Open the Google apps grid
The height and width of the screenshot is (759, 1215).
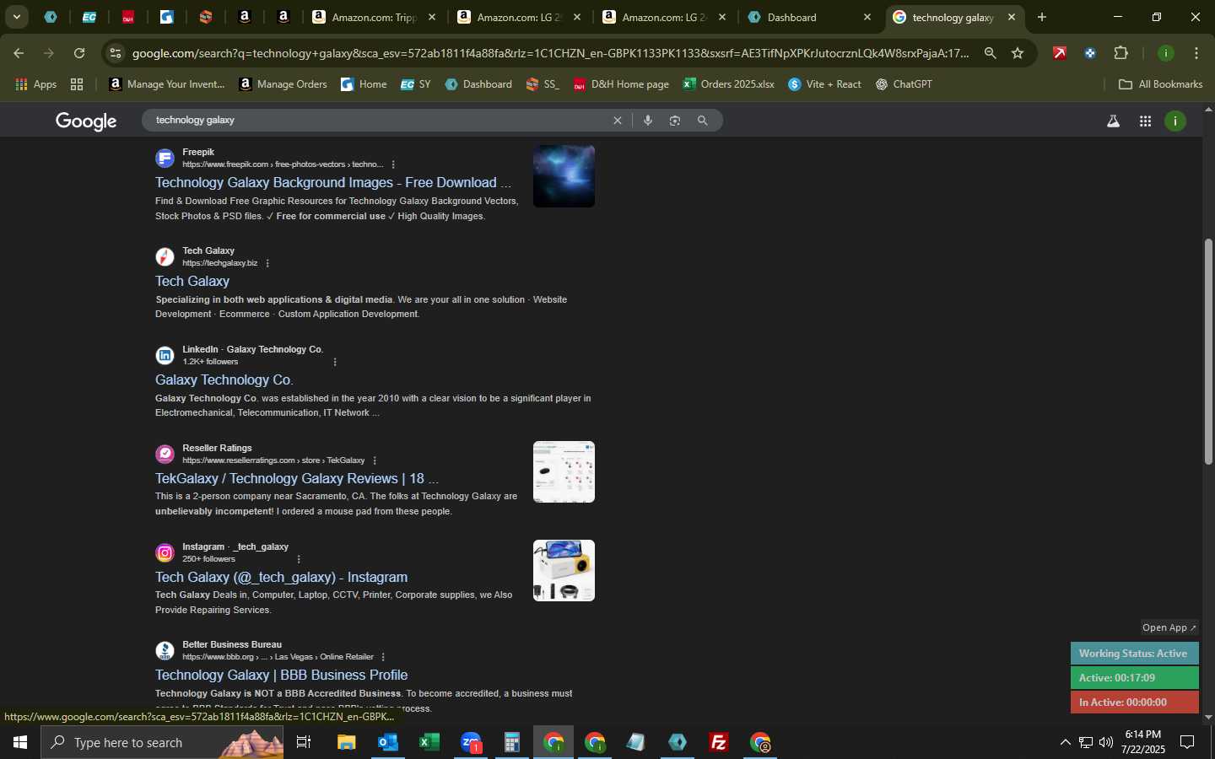pyautogui.click(x=1145, y=121)
